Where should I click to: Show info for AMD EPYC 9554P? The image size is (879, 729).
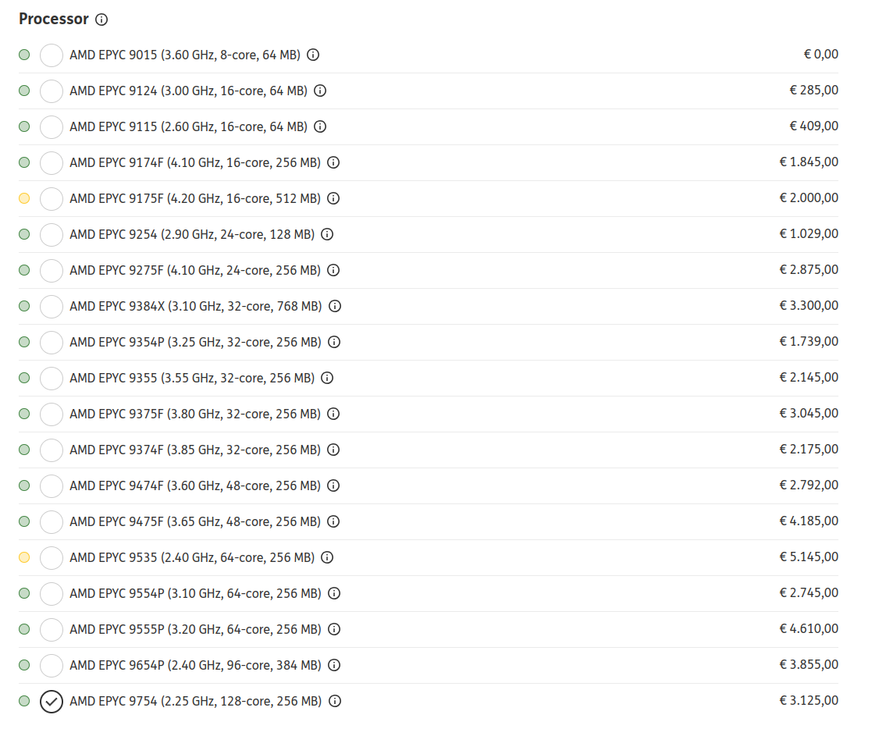click(334, 593)
